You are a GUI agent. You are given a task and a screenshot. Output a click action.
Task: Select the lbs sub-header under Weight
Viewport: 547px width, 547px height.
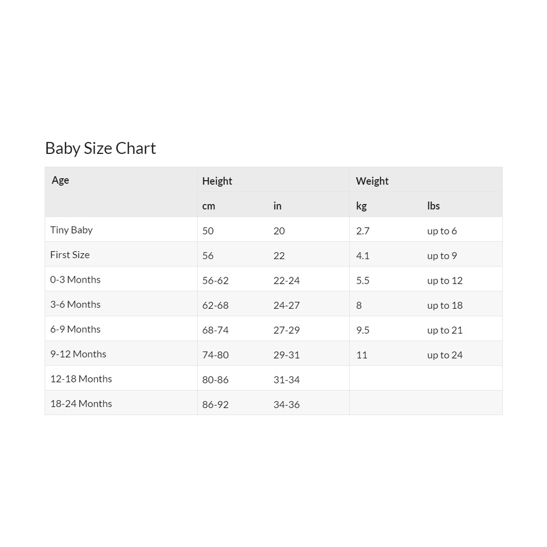click(433, 206)
